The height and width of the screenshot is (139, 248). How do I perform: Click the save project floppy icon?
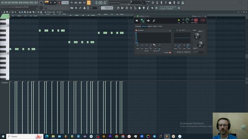(170, 3)
